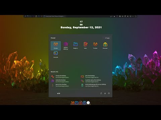Click the square icon at panel's right end
Viewport: 161px width, 120px height.
tap(136, 16)
